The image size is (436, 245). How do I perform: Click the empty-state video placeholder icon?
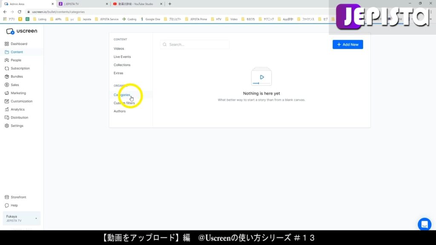click(x=261, y=77)
